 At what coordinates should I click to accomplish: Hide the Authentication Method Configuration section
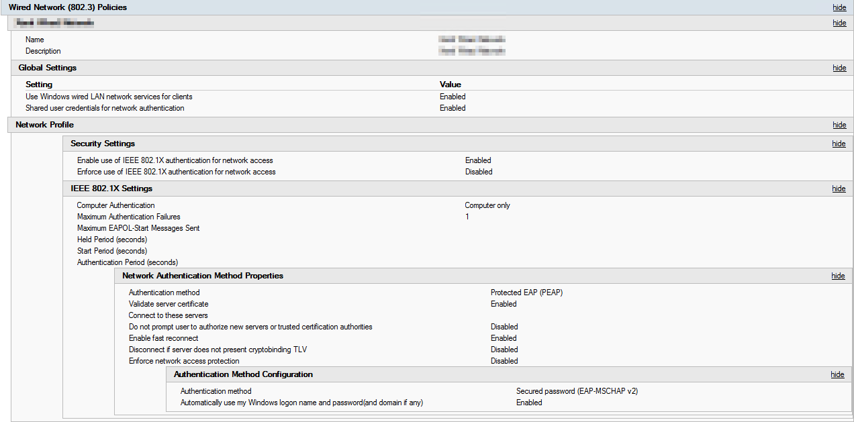[837, 374]
